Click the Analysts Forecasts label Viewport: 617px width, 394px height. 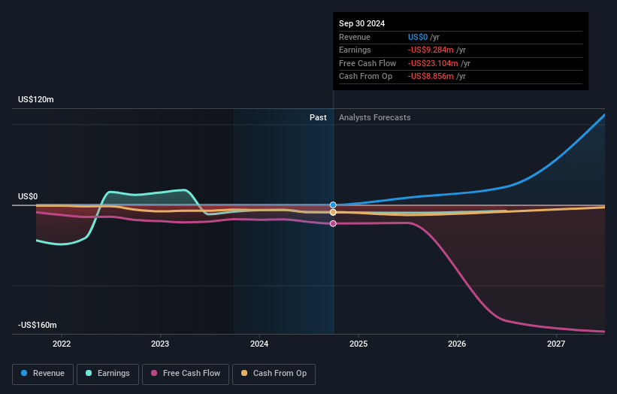[374, 118]
